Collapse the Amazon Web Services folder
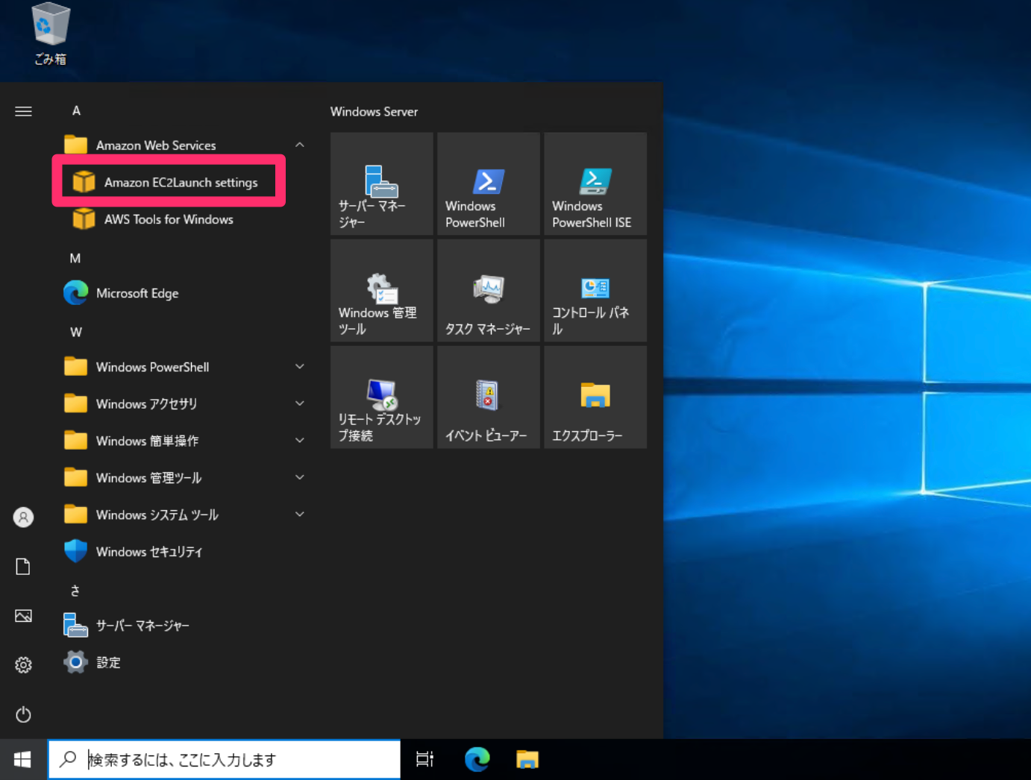The image size is (1031, 780). (x=299, y=145)
